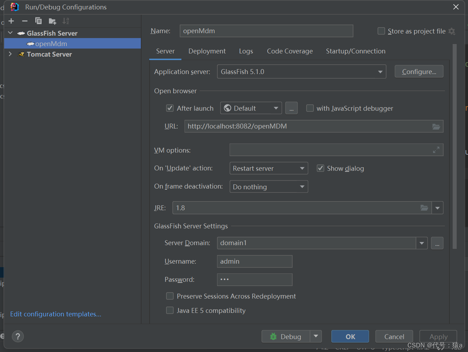
Task: Click the folder icon in JRE field
Action: coord(424,208)
